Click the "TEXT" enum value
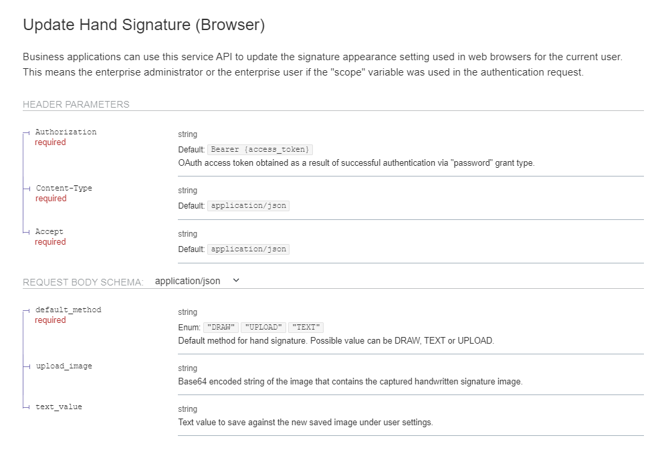The width and height of the screenshot is (662, 462). pos(306,327)
